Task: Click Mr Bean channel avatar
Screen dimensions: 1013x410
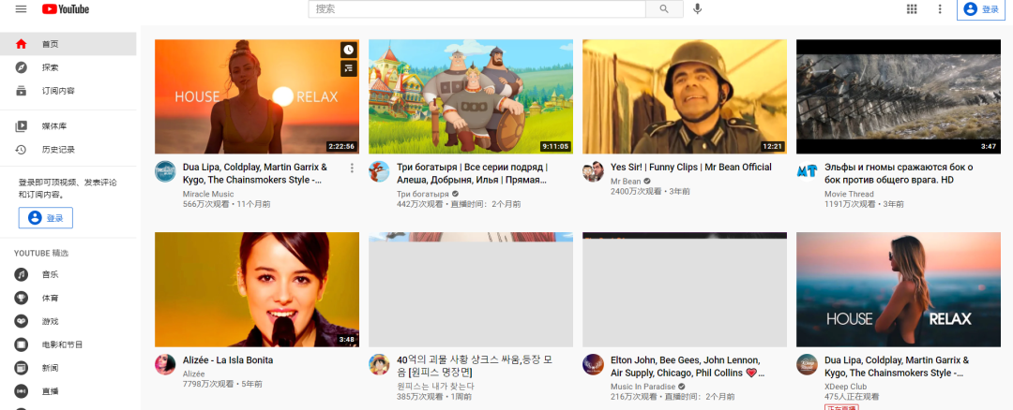Action: coord(593,171)
